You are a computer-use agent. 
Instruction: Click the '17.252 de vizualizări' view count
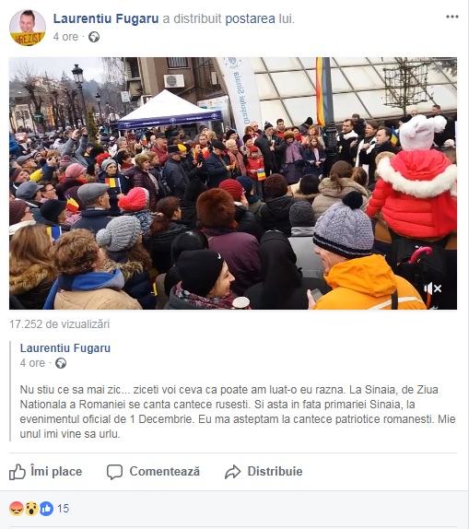pos(59,324)
